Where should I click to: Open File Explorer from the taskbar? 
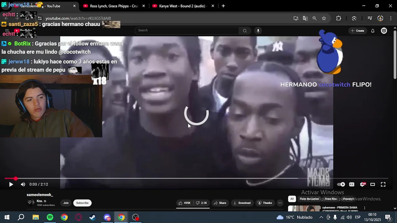(36, 217)
